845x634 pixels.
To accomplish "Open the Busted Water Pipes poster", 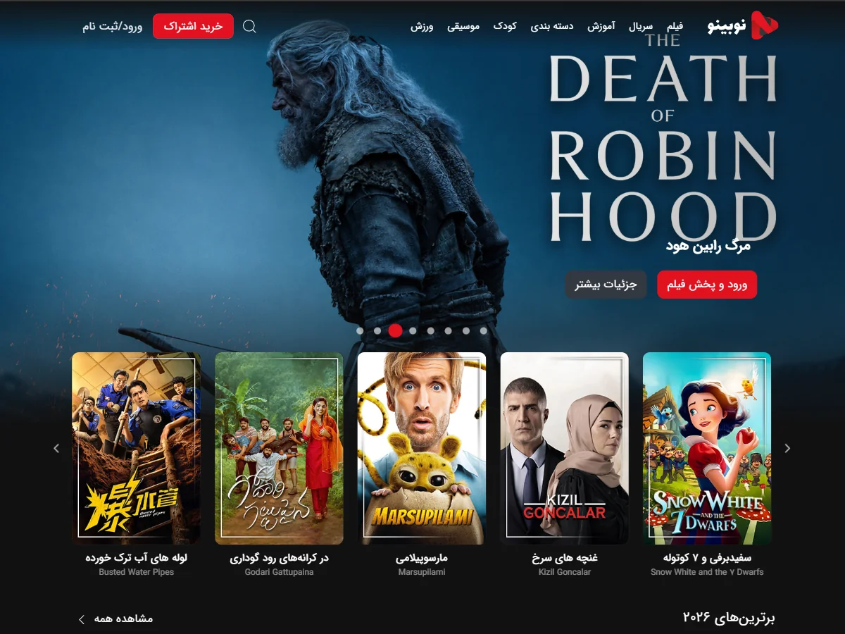I will 137,449.
